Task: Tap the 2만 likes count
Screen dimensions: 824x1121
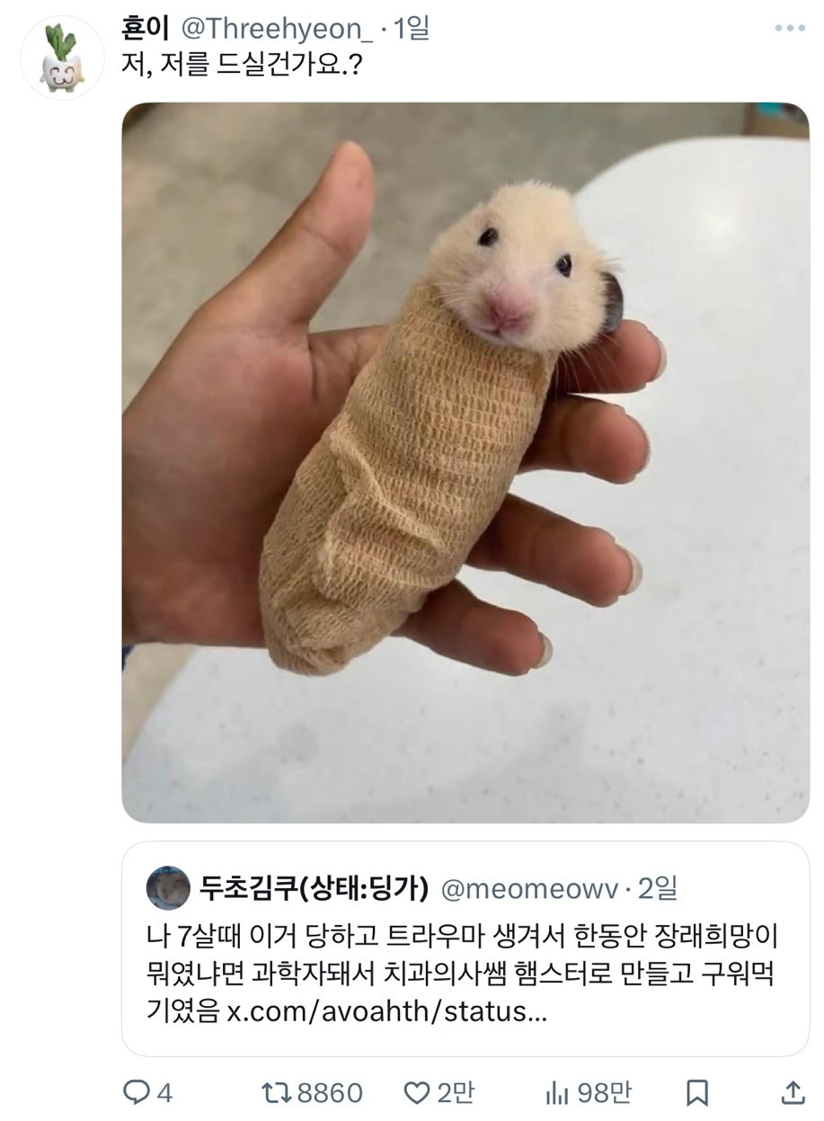Action: point(455,1092)
